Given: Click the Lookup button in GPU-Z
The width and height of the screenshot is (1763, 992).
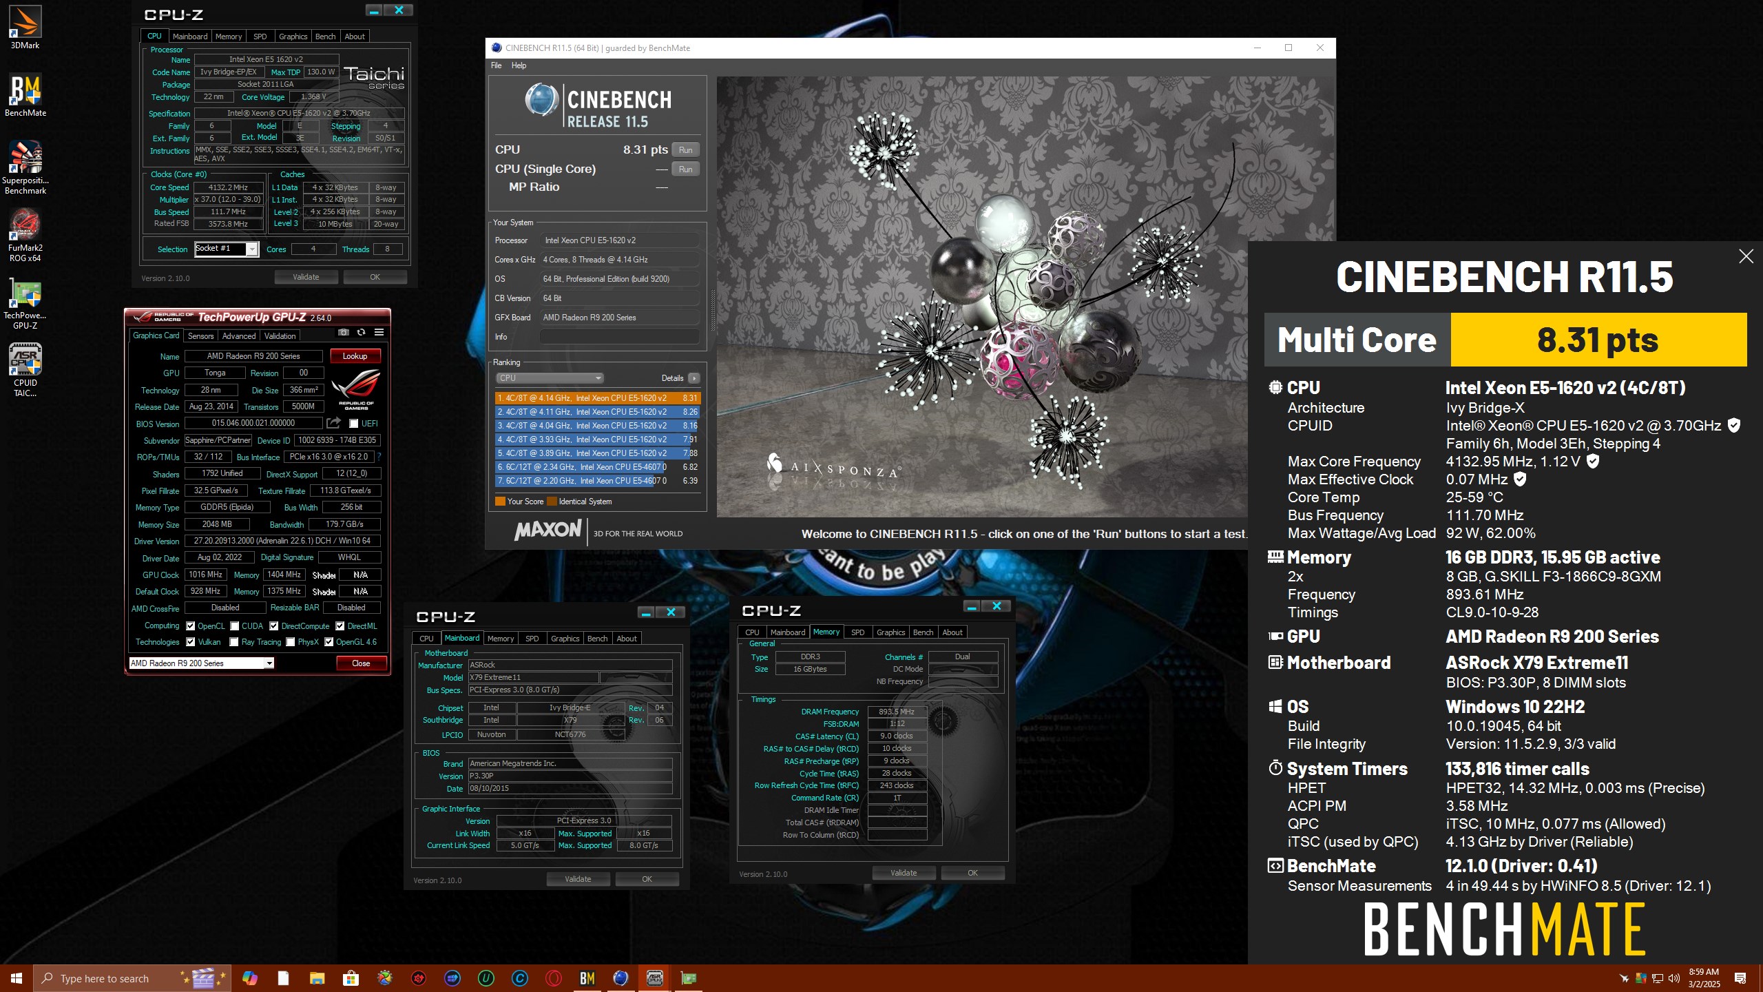Looking at the screenshot, I should point(355,356).
